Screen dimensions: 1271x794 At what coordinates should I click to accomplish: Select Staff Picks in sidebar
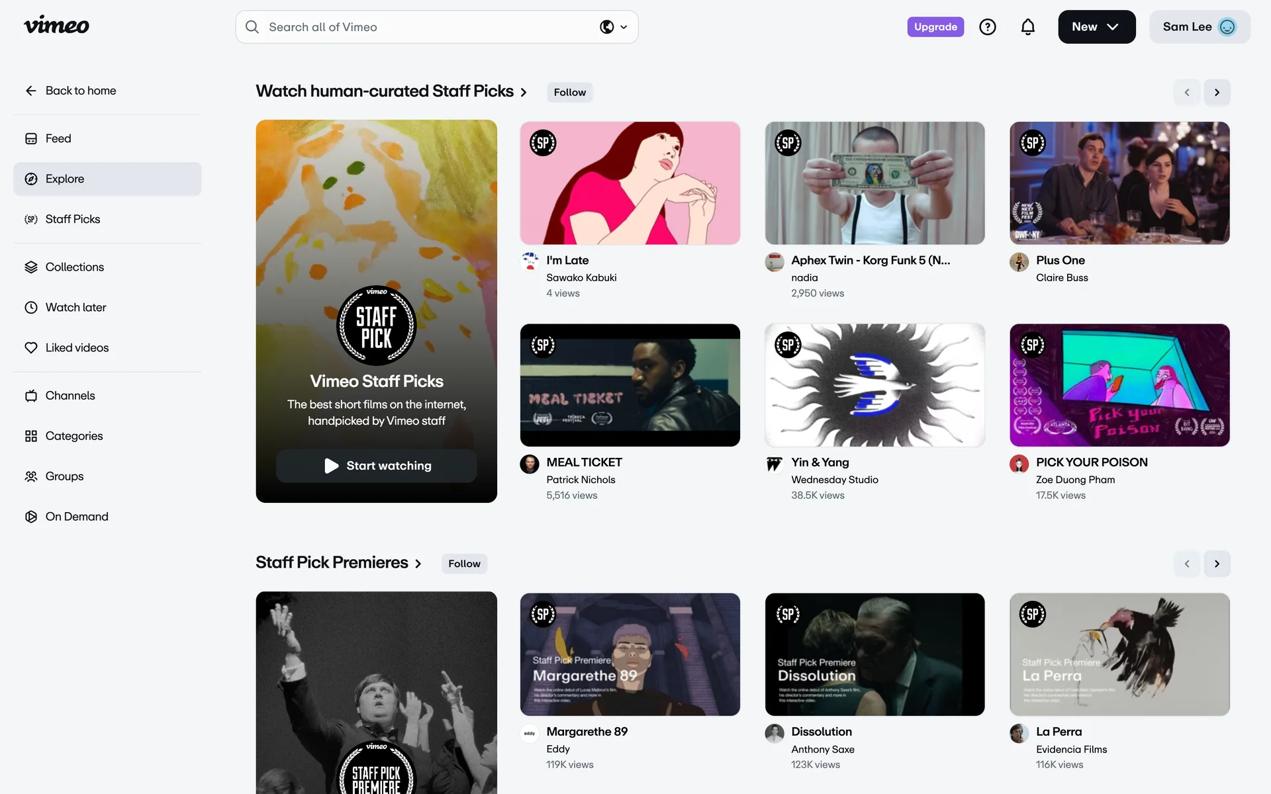click(x=73, y=219)
